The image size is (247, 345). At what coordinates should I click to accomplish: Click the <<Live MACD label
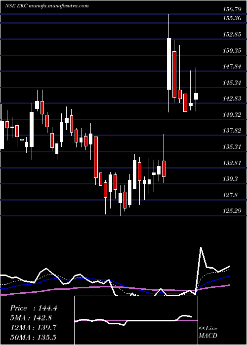coord(208,332)
